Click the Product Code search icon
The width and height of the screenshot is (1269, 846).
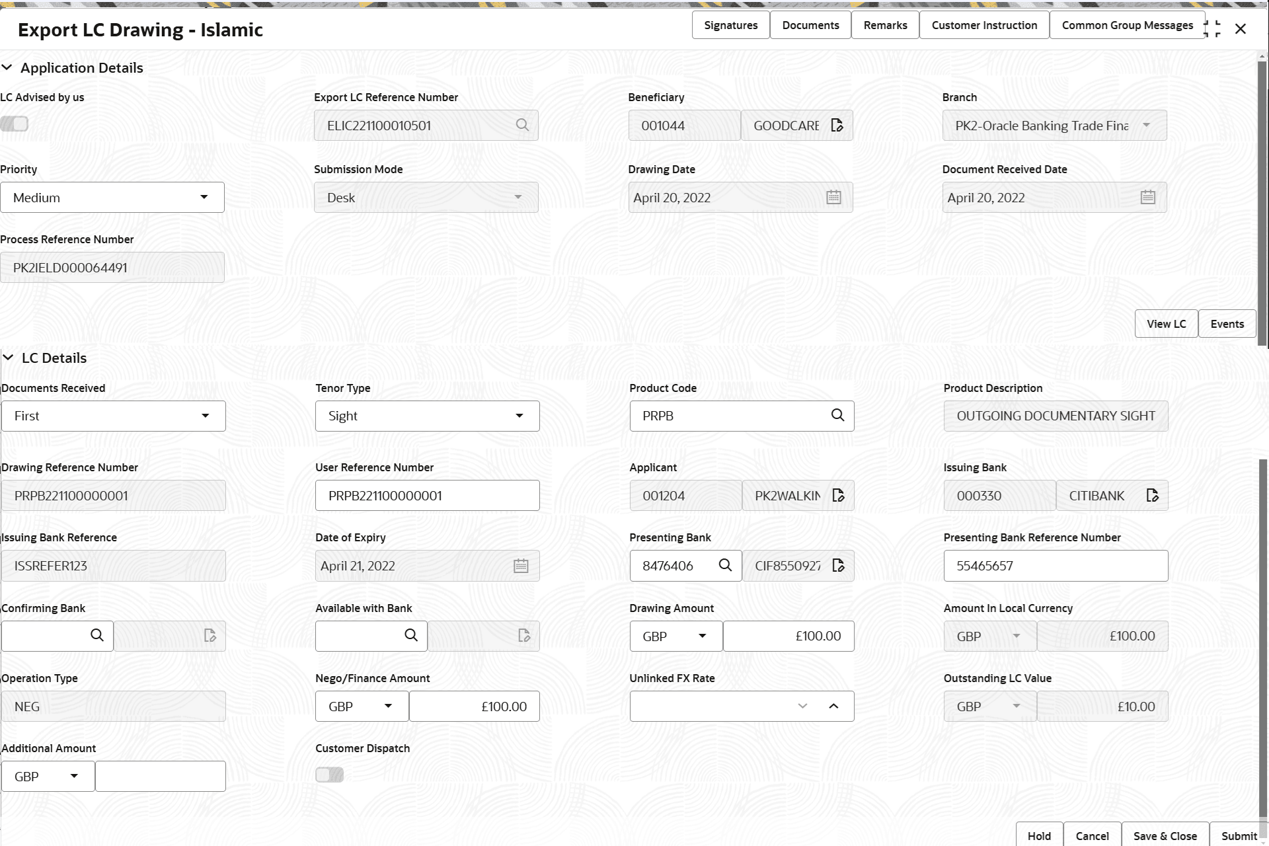pyautogui.click(x=837, y=415)
